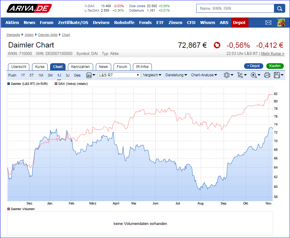Expand settings gear dropdown arrow

coord(232,75)
